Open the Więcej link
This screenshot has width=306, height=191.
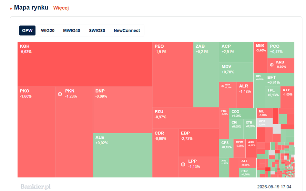[x=61, y=8]
